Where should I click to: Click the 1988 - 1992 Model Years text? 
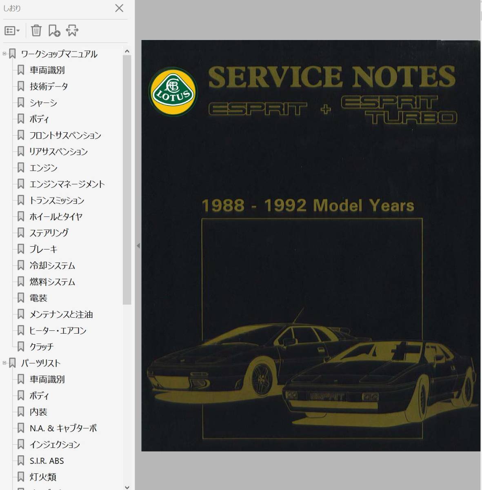(308, 205)
